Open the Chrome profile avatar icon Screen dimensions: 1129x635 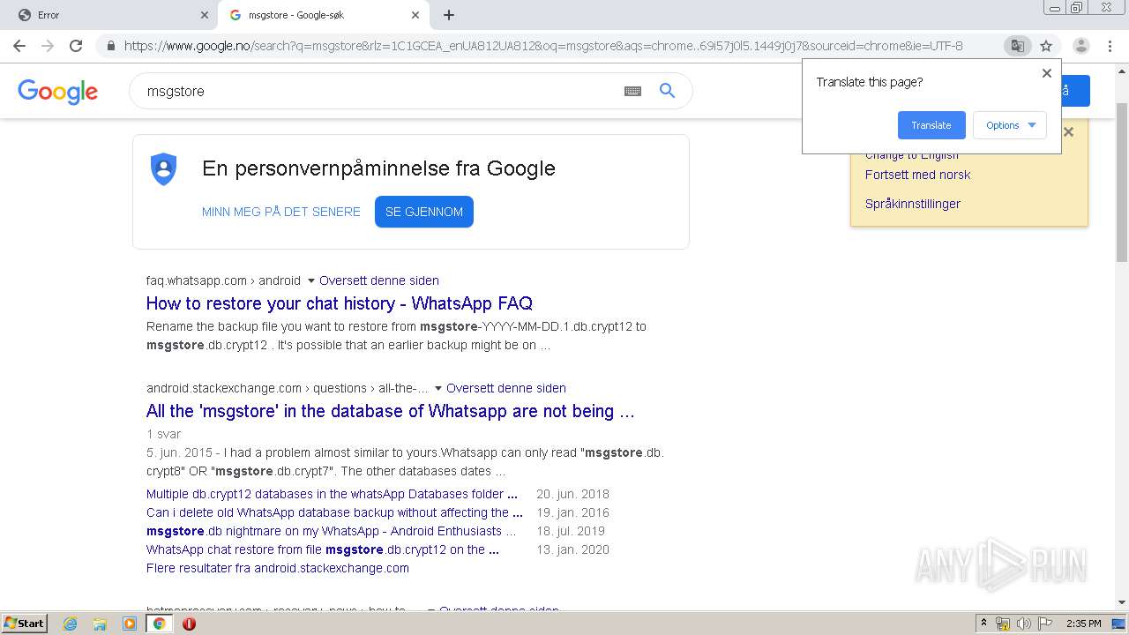(x=1080, y=46)
